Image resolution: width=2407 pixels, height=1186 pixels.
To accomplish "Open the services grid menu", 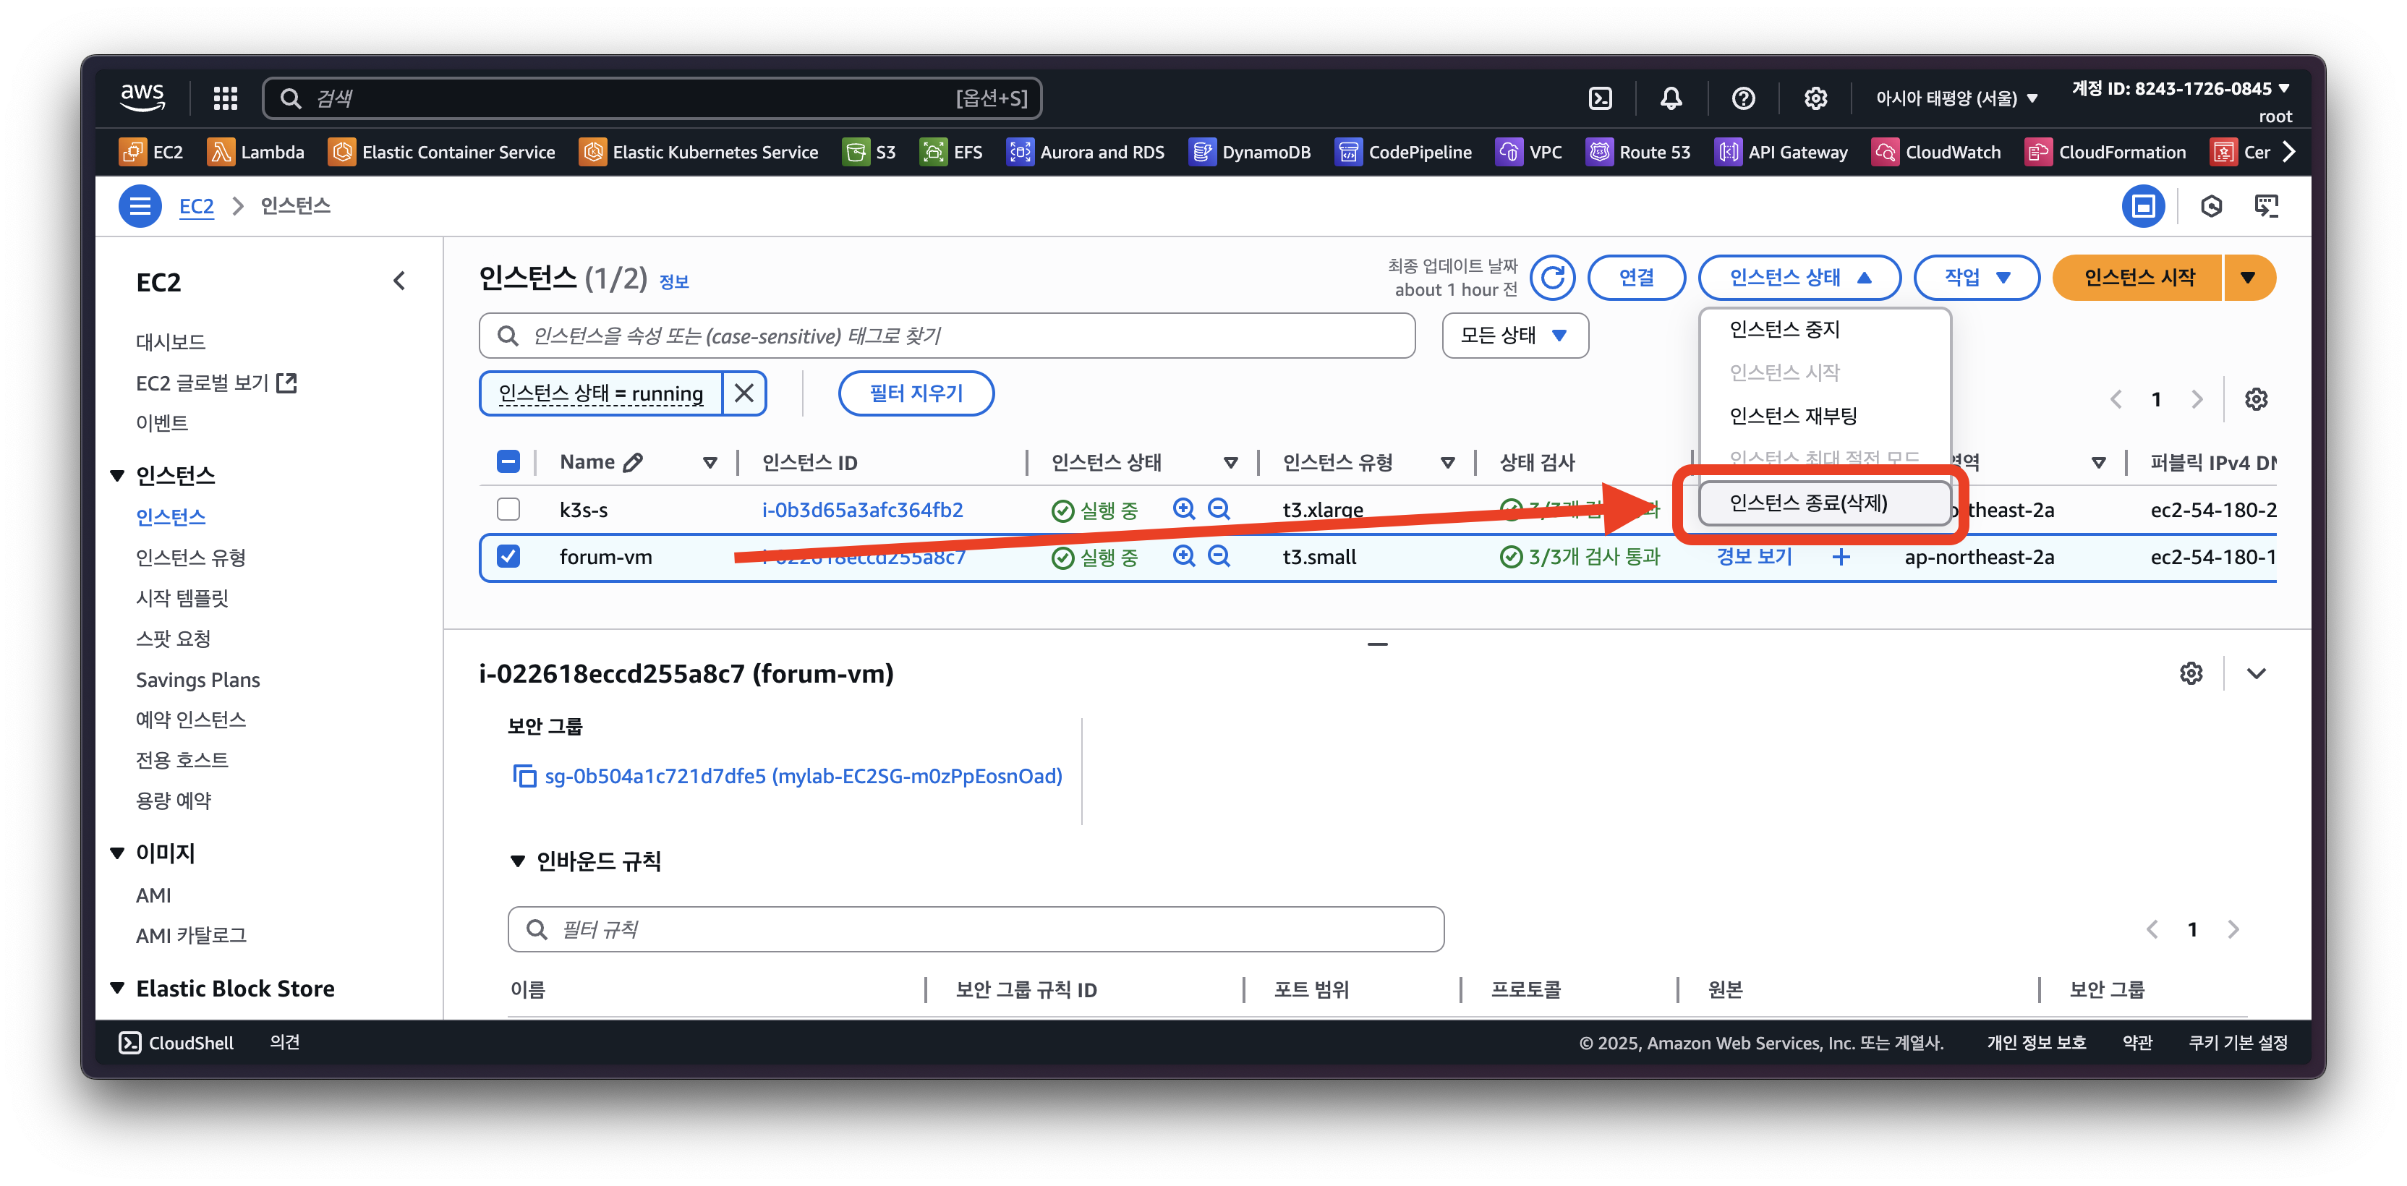I will (x=225, y=98).
